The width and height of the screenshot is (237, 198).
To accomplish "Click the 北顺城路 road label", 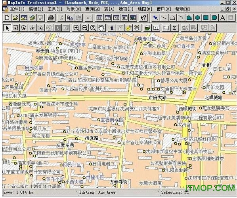I will pos(213,98).
